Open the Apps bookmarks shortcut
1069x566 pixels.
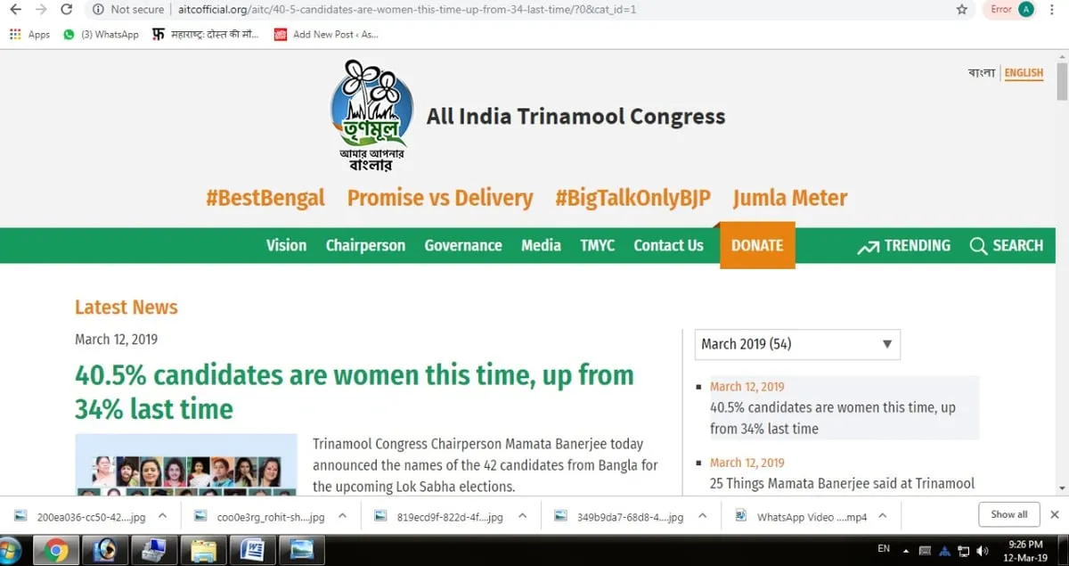pyautogui.click(x=29, y=35)
